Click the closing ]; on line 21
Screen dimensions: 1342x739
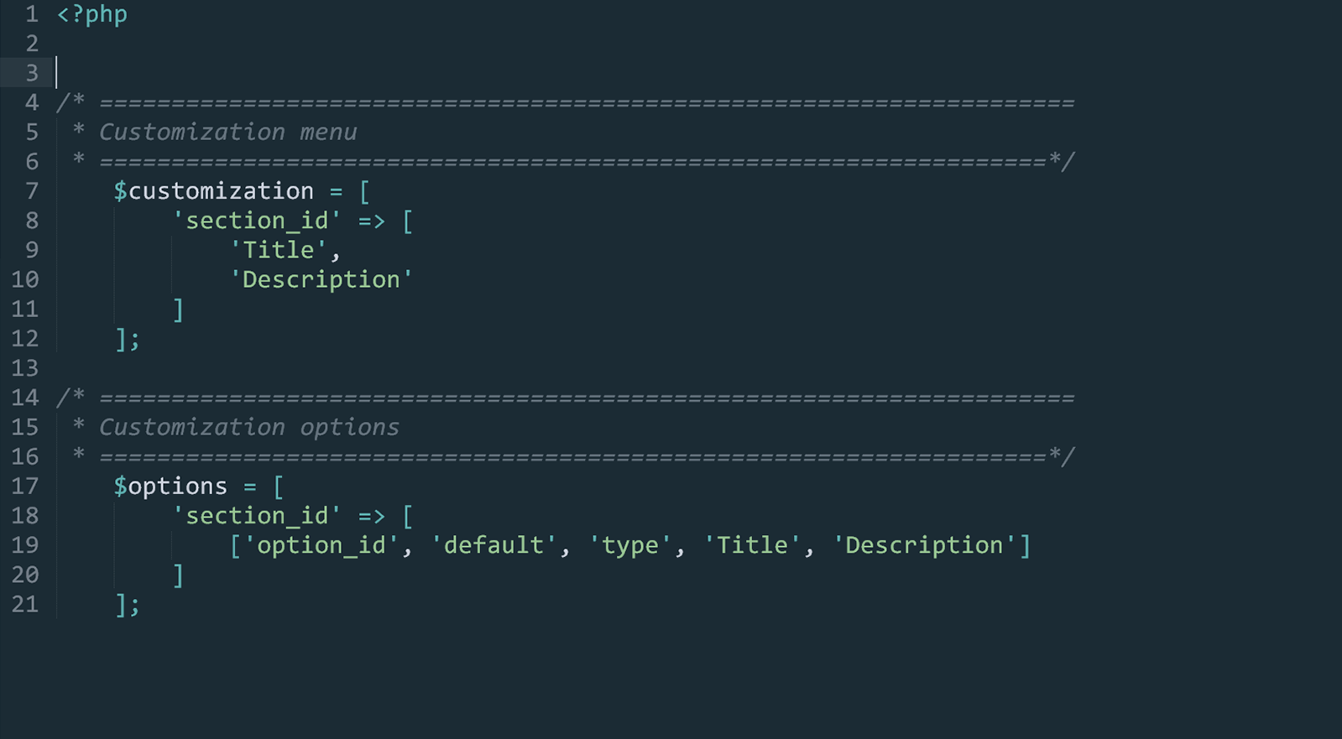click(128, 605)
